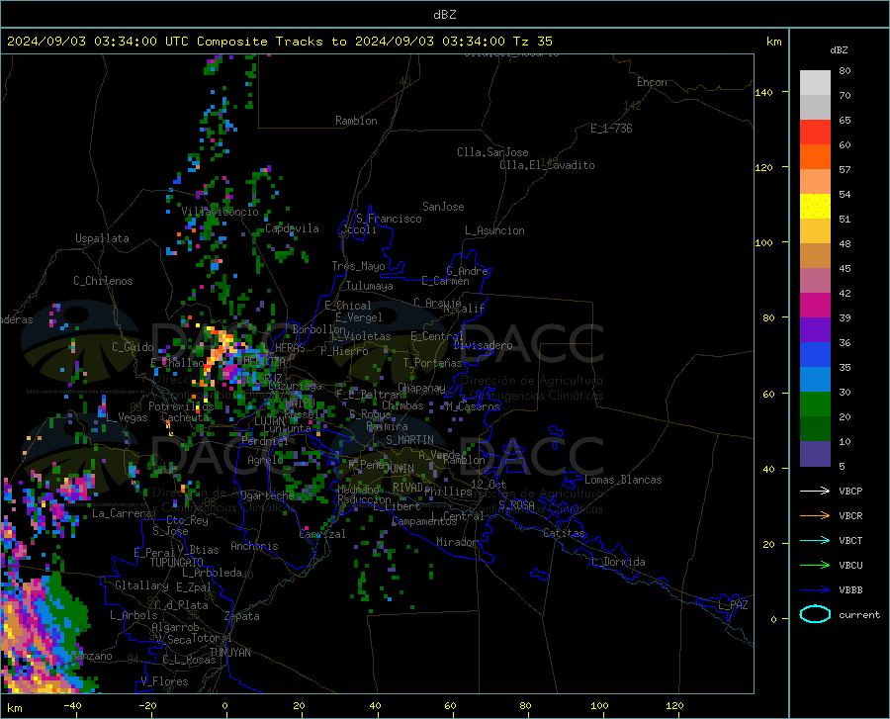The height and width of the screenshot is (719, 890).
Task: Click the dBZ title at the top
Action: pos(444,15)
